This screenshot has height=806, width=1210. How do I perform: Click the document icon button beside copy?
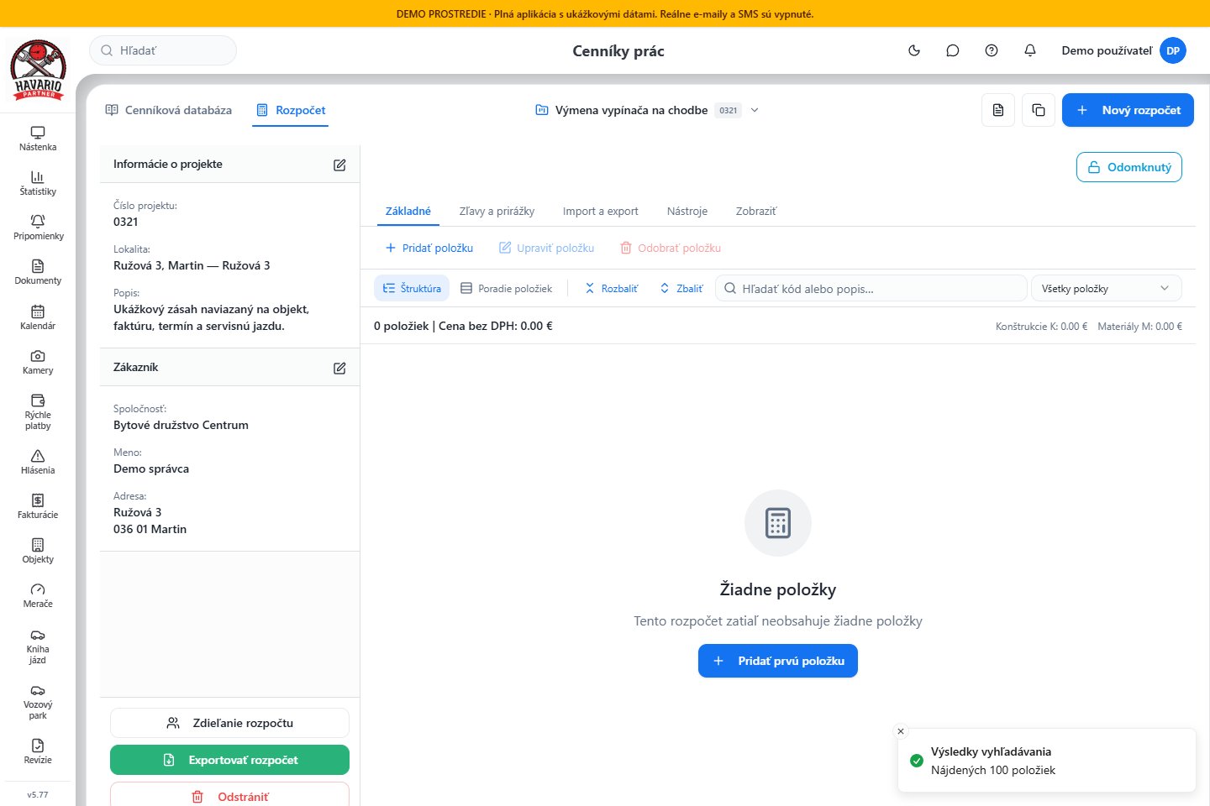998,110
